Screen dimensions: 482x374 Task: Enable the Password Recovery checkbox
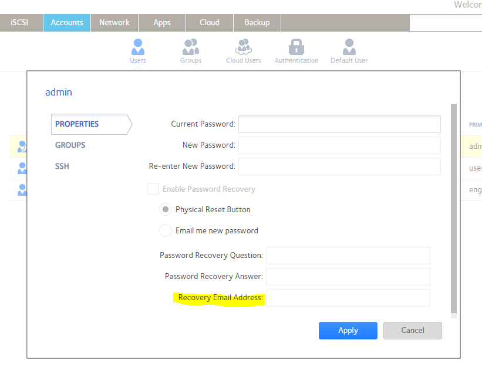pyautogui.click(x=153, y=189)
